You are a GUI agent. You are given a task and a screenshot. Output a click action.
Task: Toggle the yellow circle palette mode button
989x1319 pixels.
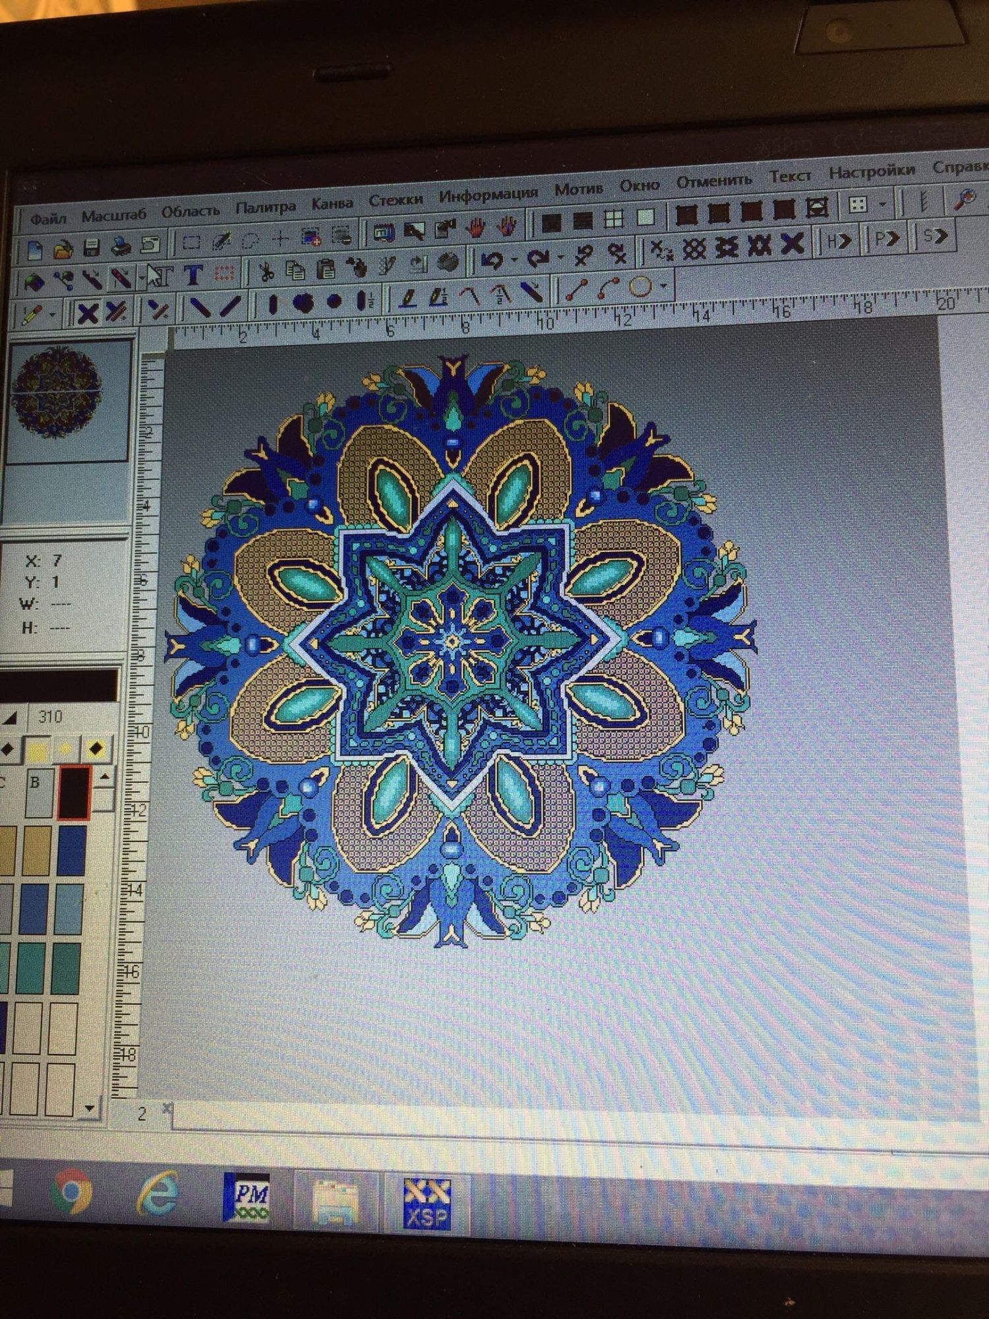pyautogui.click(x=66, y=749)
